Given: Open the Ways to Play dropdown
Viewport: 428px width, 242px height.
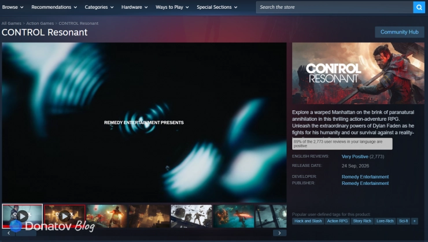Looking at the screenshot, I should tap(172, 7).
